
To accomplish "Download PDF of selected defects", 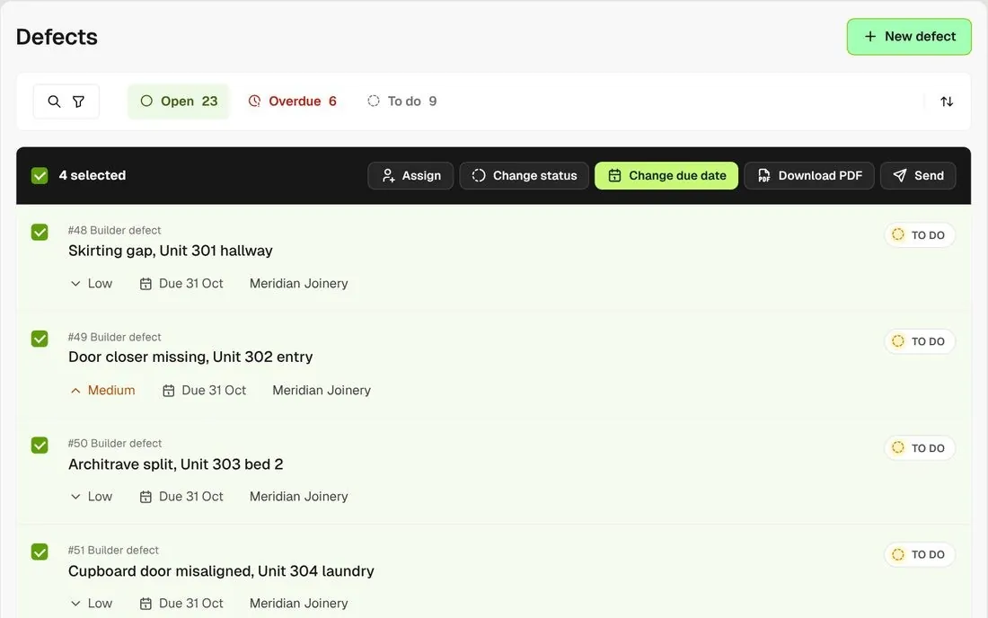I will pyautogui.click(x=809, y=176).
